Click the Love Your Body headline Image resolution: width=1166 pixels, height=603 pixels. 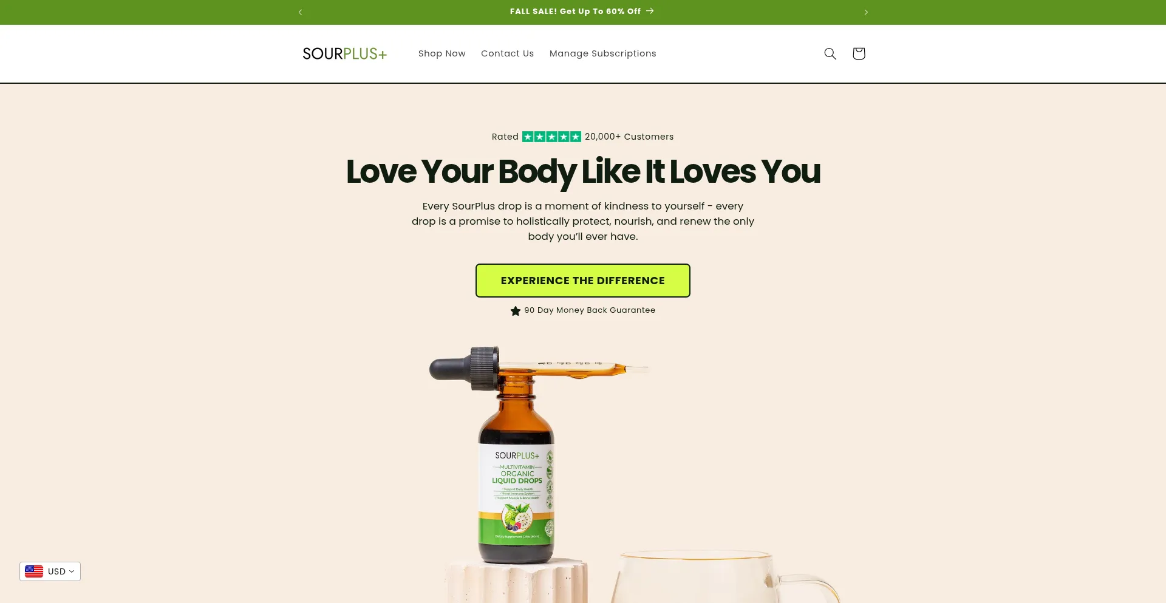coord(583,172)
